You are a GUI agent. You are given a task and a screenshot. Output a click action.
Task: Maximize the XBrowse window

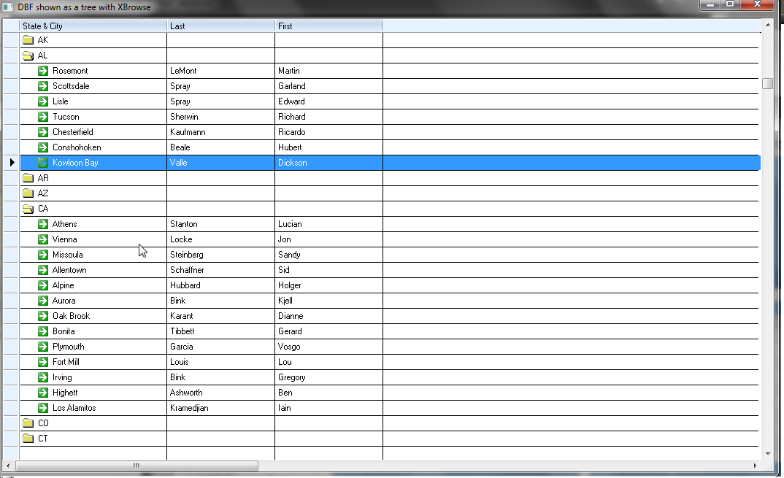[730, 4]
